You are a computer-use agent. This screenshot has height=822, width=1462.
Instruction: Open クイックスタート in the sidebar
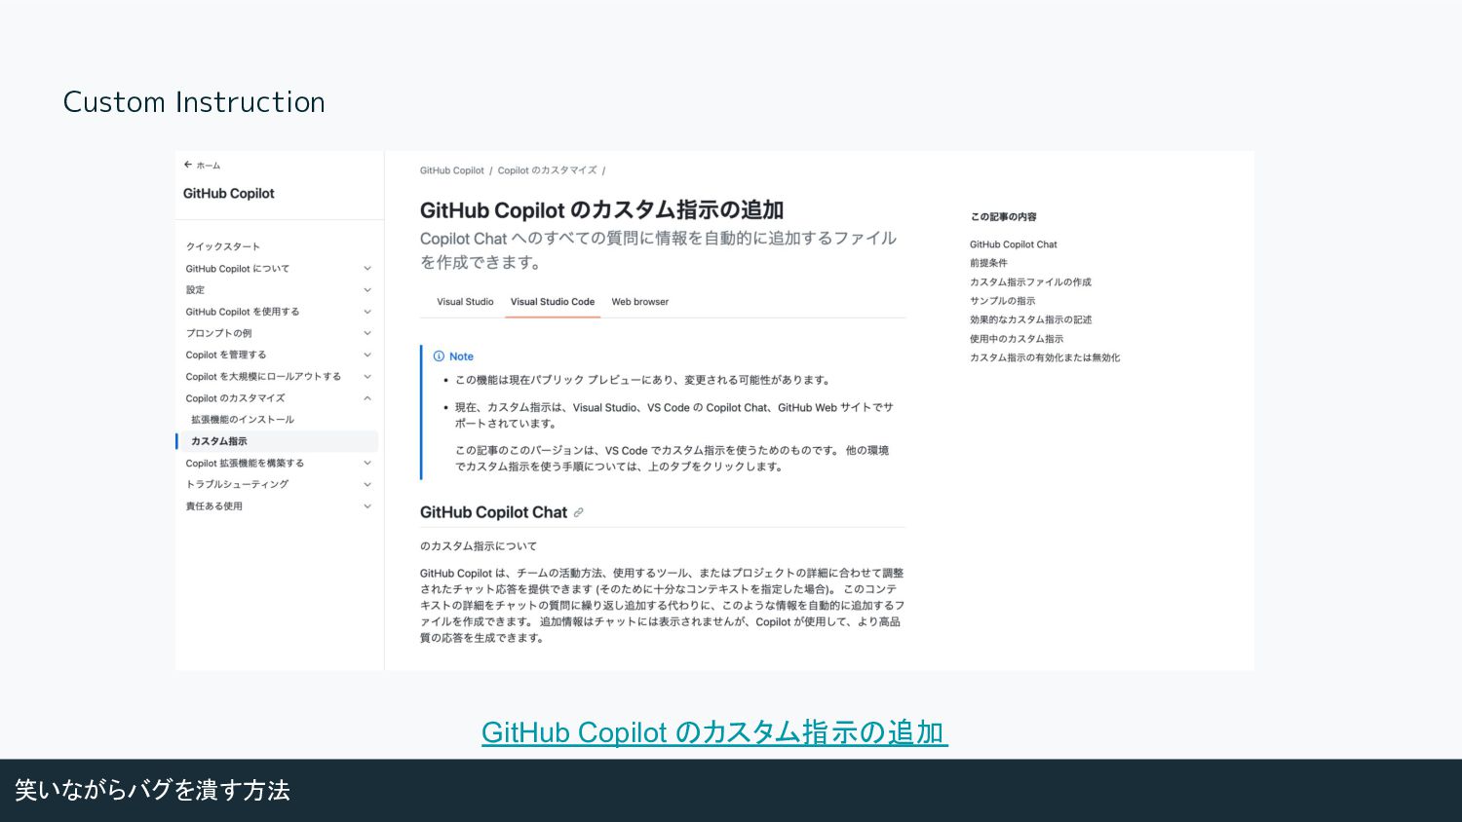click(x=223, y=246)
